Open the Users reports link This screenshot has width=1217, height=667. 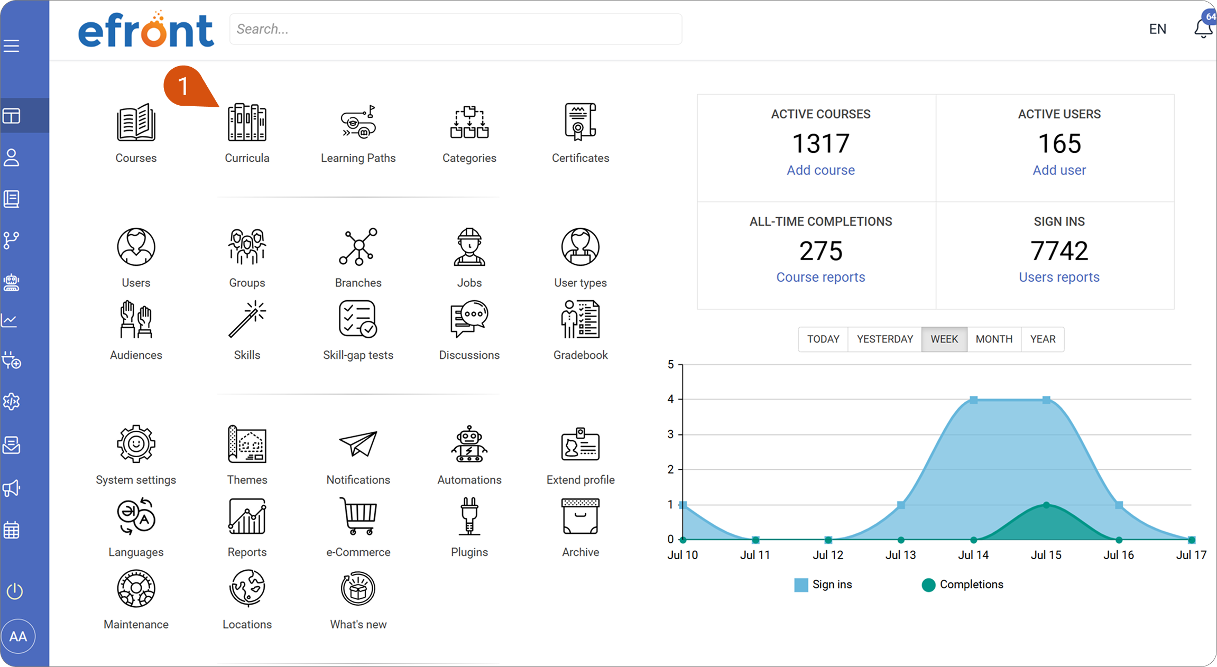pos(1059,277)
